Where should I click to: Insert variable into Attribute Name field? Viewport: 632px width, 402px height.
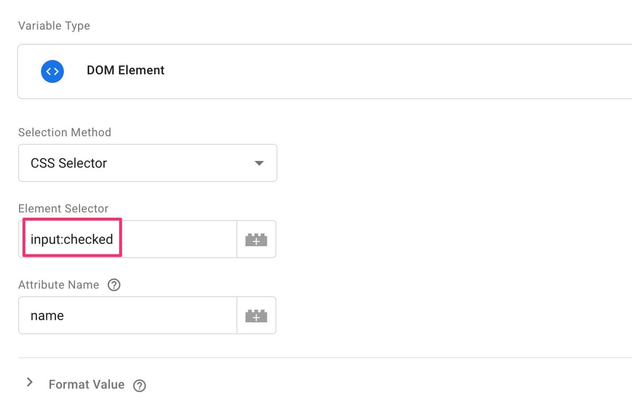point(256,316)
